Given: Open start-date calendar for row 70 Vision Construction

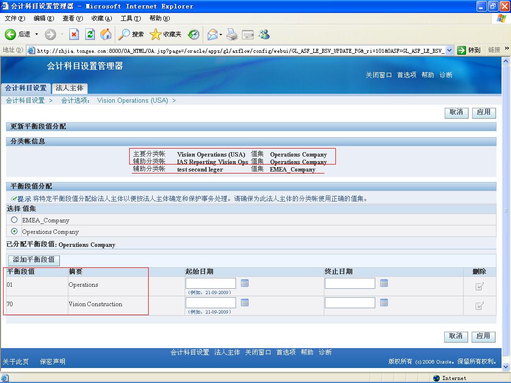Looking at the screenshot, I should 245,303.
